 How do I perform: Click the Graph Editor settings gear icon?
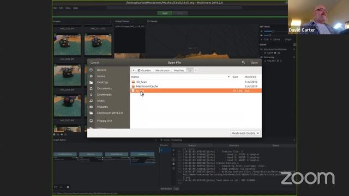68,187
